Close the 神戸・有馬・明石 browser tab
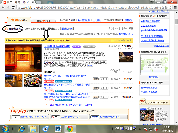The height and width of the screenshot is (133, 178). (33, 2)
